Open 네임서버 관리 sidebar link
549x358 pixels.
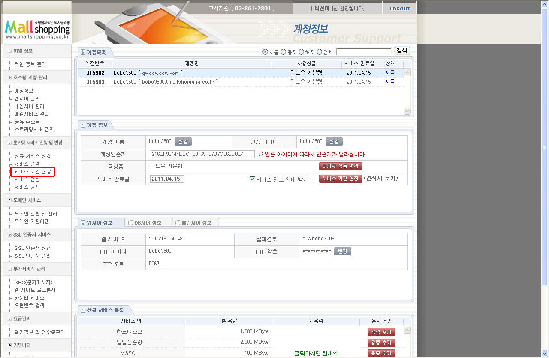[x=29, y=106]
